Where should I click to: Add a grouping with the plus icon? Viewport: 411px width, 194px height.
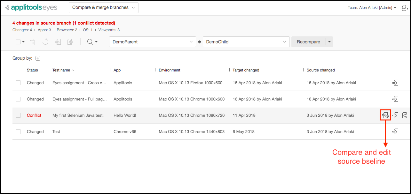[x=38, y=58]
